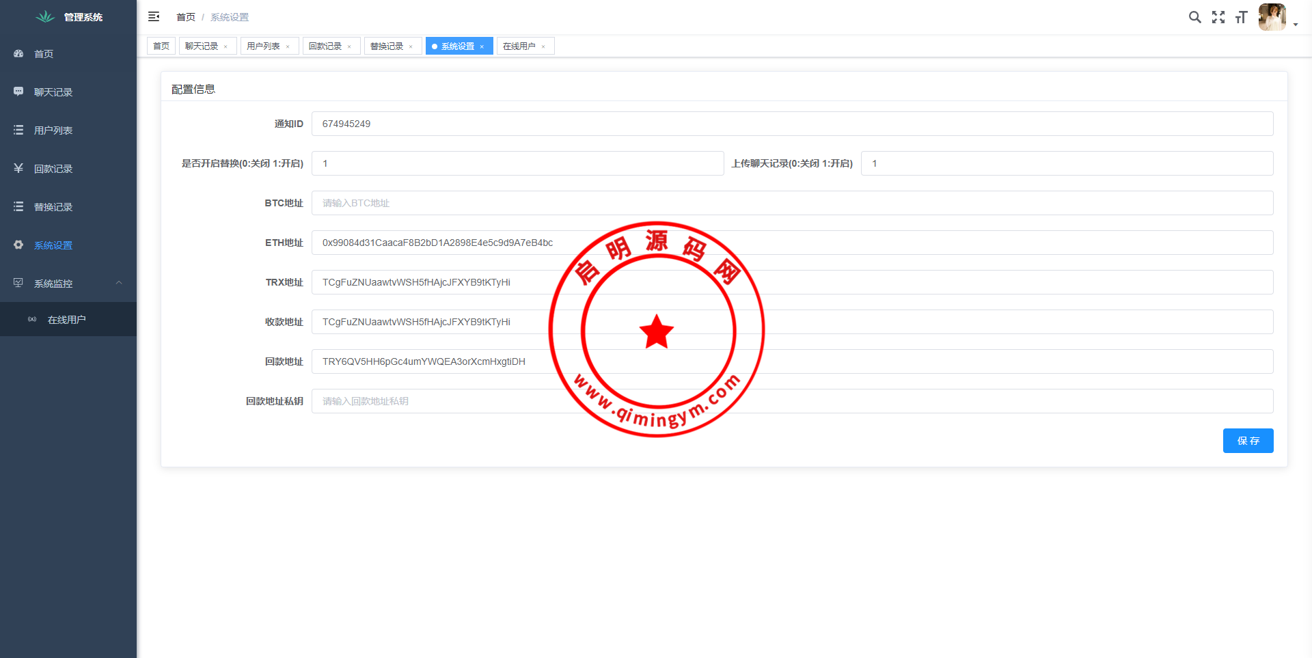
Task: Open 在线用户 in the sidebar
Action: click(66, 320)
